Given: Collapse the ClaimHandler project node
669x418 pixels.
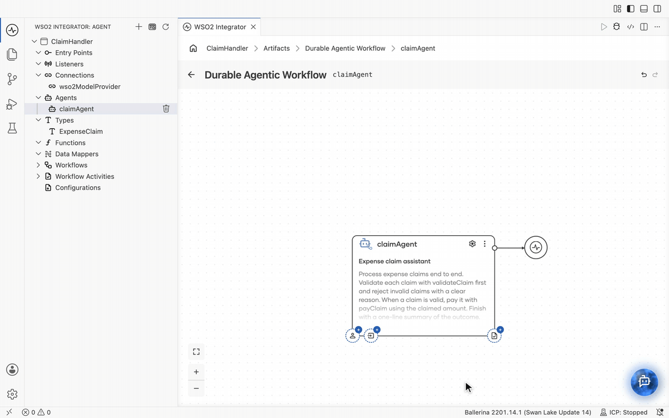Looking at the screenshot, I should click(x=35, y=41).
